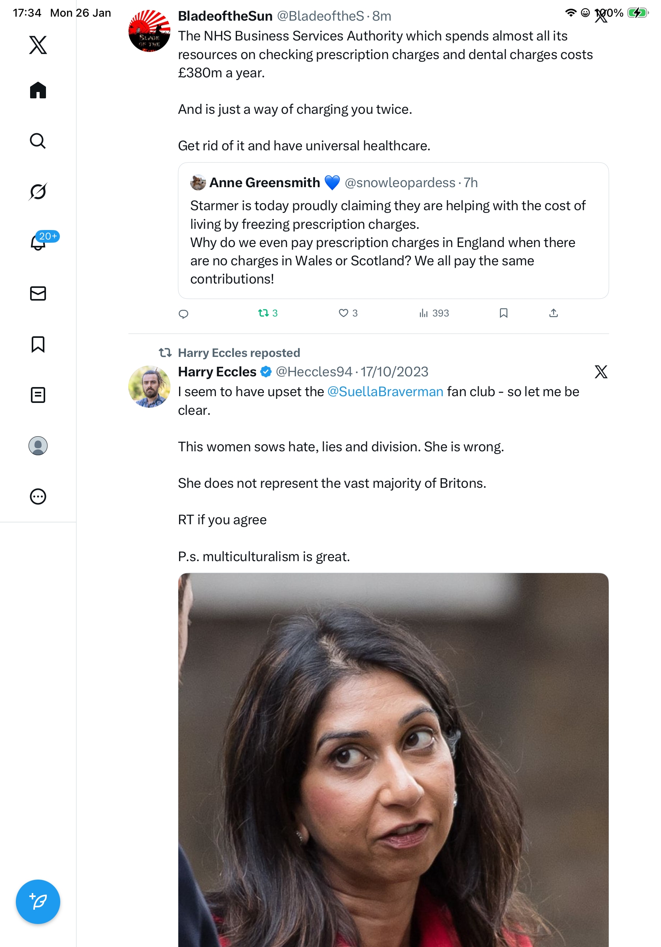Screen dimensions: 661x947
Task: Open the Lists icon in sidebar
Action: [38, 395]
